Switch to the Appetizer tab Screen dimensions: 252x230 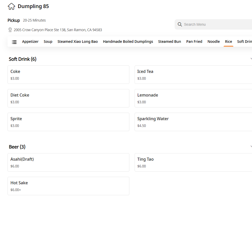pyautogui.click(x=30, y=42)
